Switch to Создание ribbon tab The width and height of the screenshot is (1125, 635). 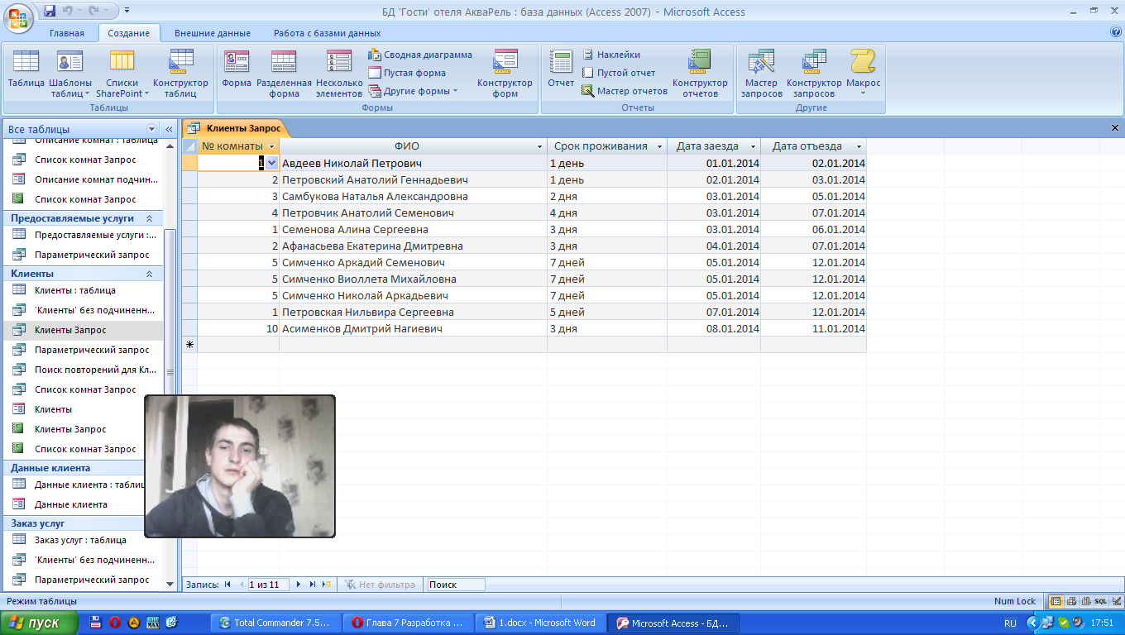point(128,33)
